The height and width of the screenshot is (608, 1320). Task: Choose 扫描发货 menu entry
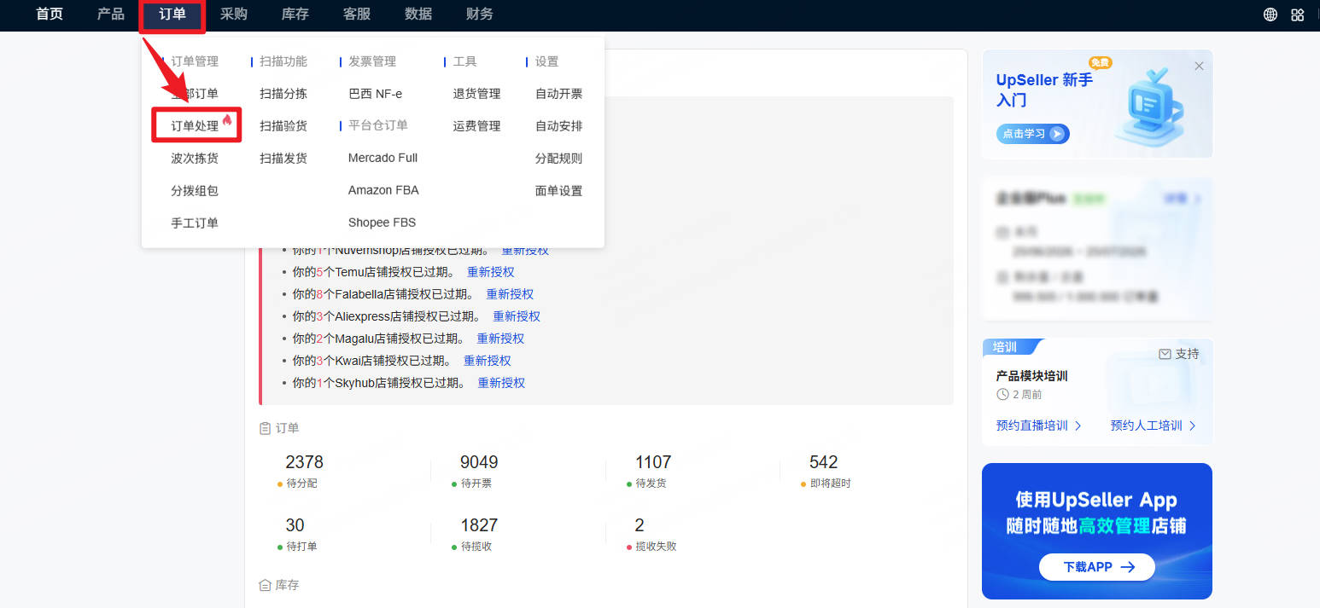(283, 159)
